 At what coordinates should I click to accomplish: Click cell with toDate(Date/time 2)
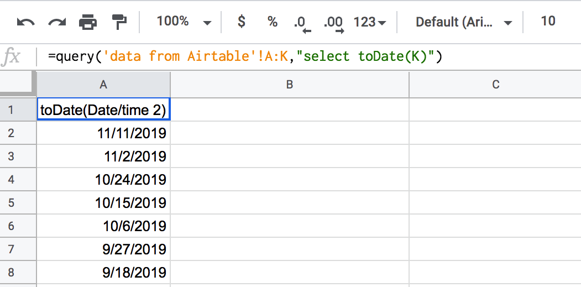pos(103,109)
